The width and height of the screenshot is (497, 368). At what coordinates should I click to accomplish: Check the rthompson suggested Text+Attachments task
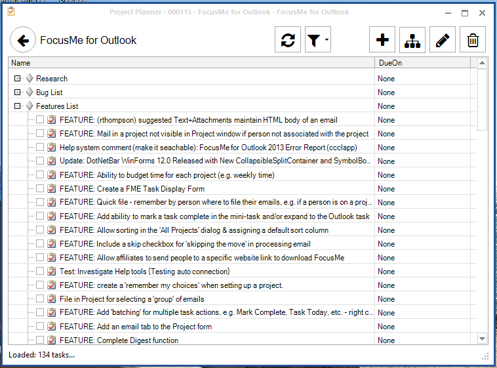pos(40,119)
